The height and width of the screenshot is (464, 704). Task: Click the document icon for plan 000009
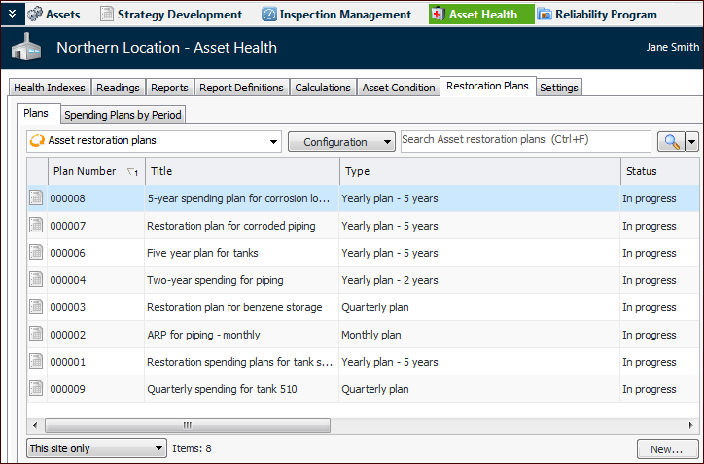coord(36,389)
